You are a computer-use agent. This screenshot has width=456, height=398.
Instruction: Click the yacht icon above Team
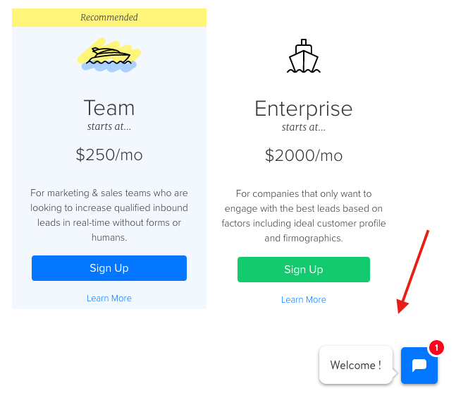(109, 55)
